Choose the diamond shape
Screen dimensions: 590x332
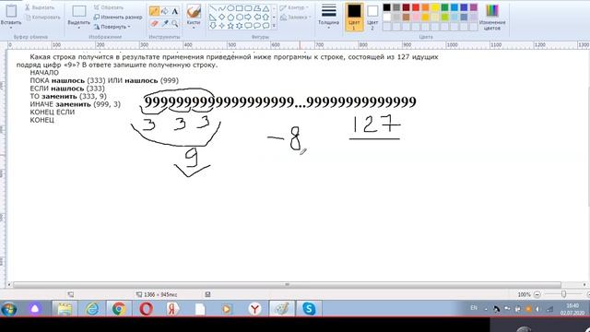221,18
